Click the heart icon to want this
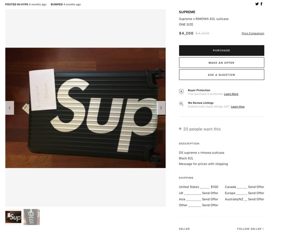The height and width of the screenshot is (232, 287). click(x=180, y=129)
